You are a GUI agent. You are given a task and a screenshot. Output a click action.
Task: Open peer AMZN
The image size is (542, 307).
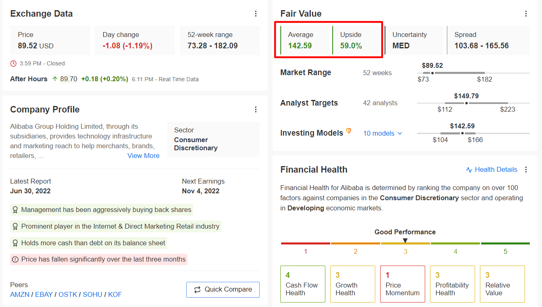pos(19,294)
